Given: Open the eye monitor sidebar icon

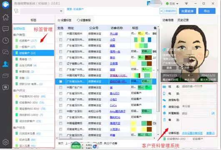Looking at the screenshot, I should point(6,87).
